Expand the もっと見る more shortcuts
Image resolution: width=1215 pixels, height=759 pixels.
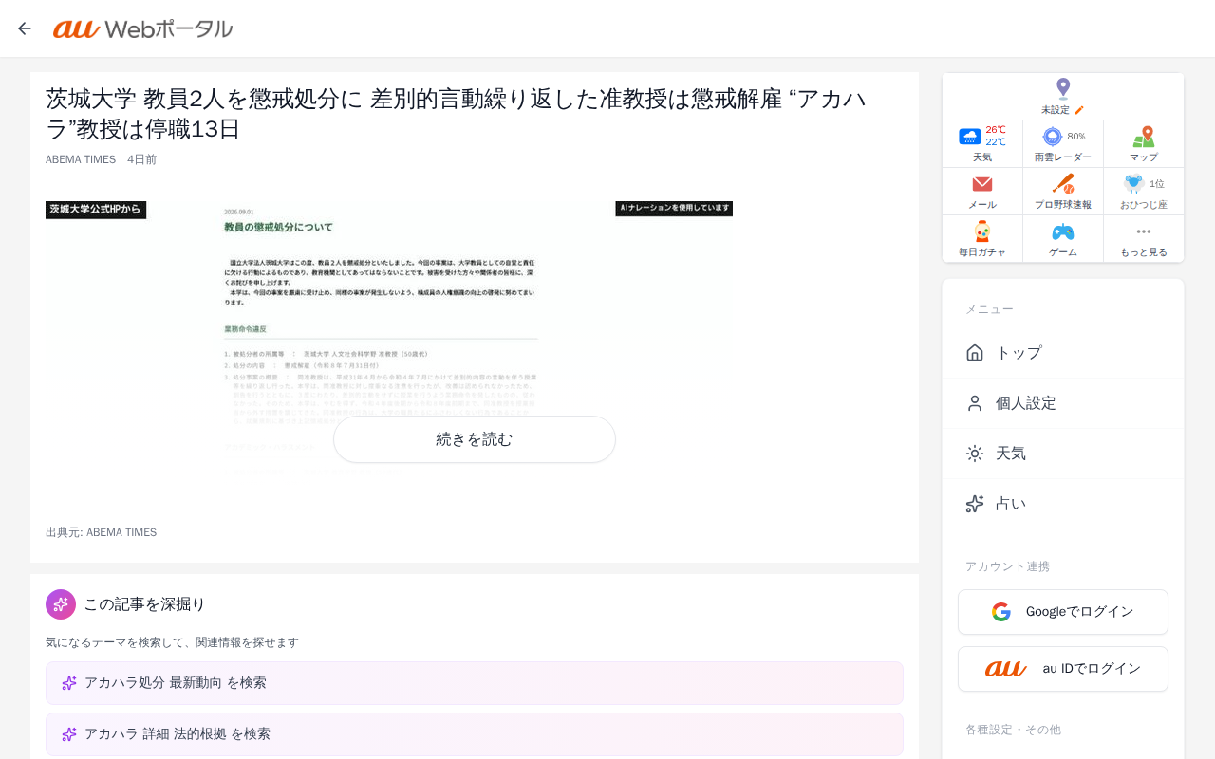pyautogui.click(x=1144, y=239)
